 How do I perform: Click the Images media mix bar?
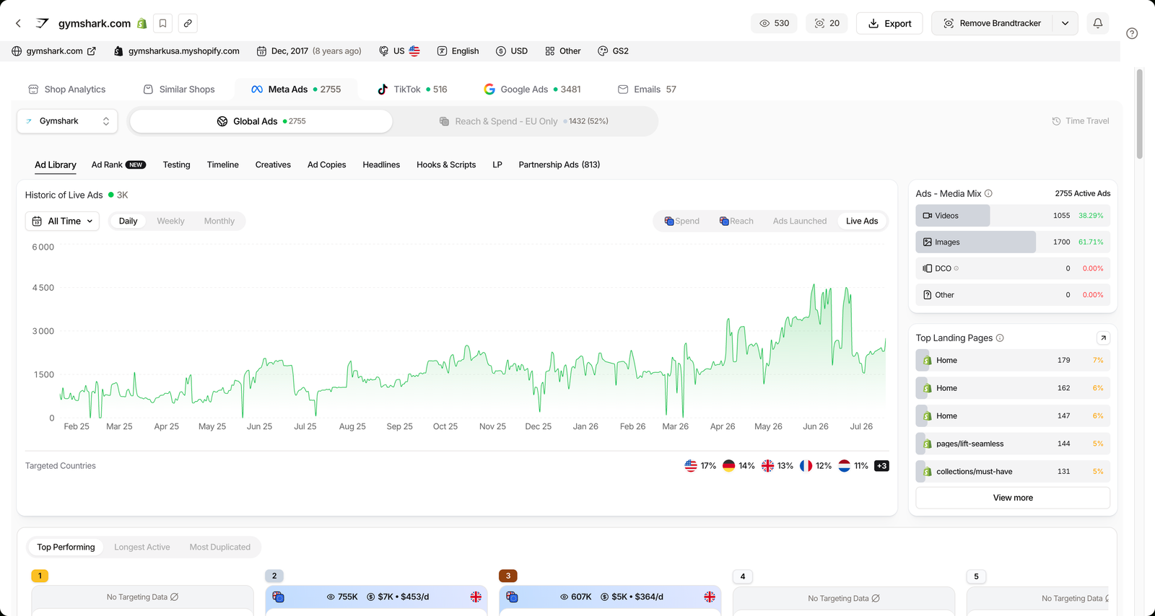(x=1013, y=242)
